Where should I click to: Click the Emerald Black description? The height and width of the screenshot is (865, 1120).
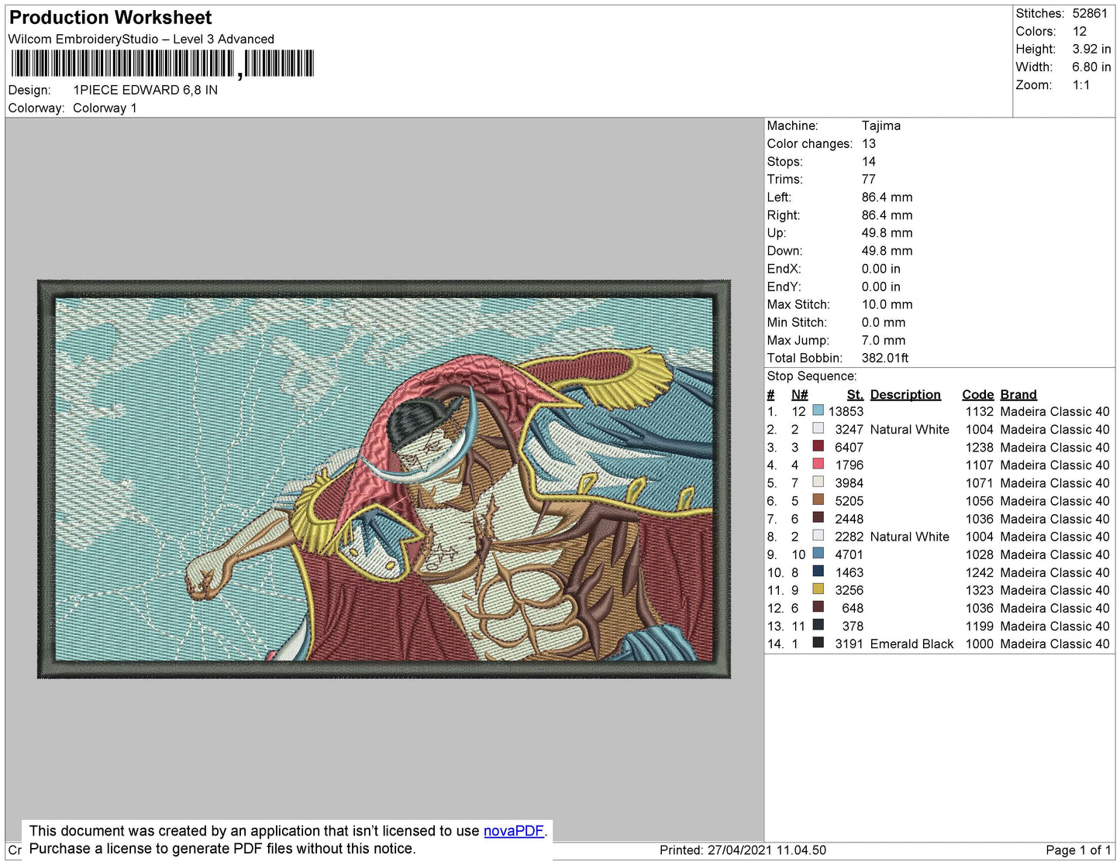coord(912,644)
